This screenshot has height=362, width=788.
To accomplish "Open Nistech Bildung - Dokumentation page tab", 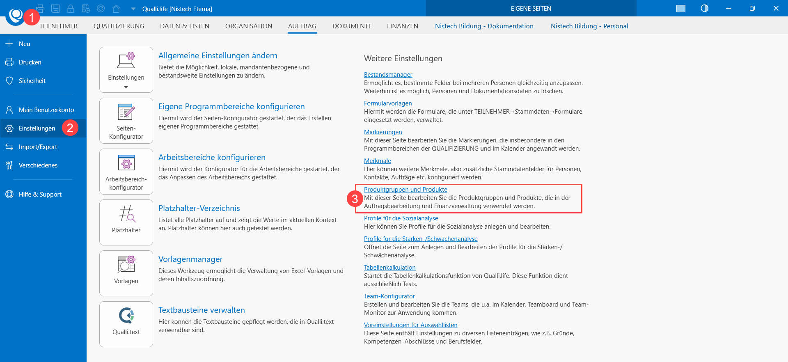I will (x=484, y=26).
